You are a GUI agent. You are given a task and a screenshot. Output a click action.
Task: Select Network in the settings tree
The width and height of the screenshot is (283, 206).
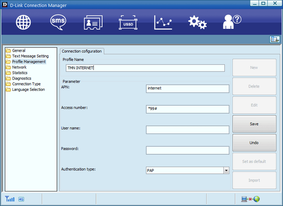(19, 67)
